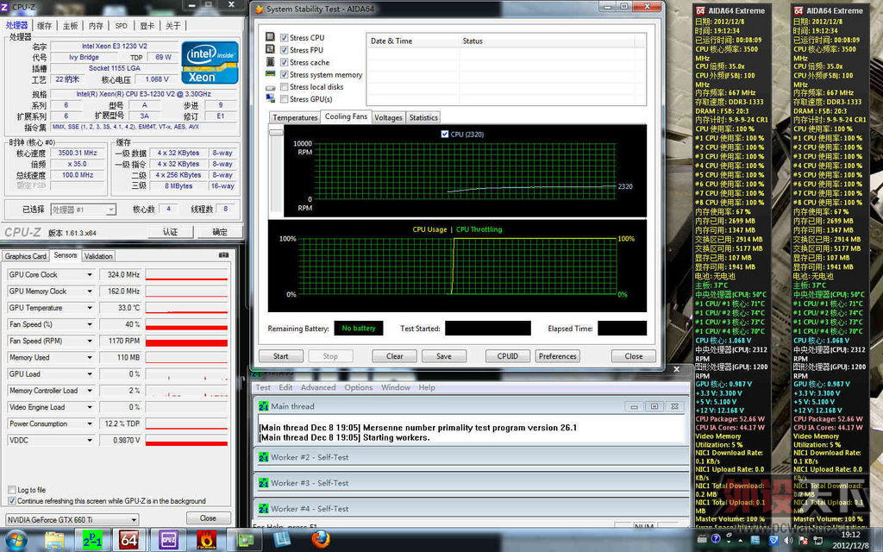
Task: Open the Action Center flag tray icon
Action: (803, 540)
